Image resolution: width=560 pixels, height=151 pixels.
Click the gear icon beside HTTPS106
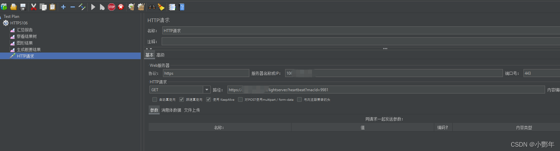6,23
